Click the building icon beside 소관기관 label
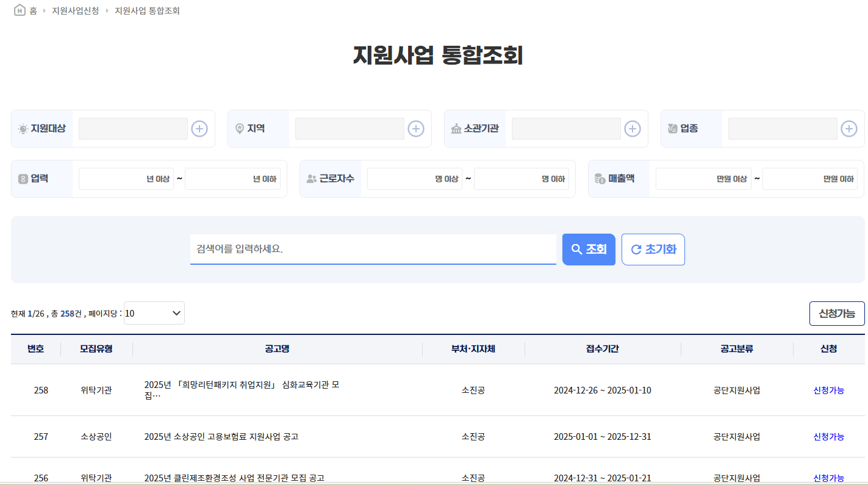Screen dimensions: 868x485 click(456, 128)
